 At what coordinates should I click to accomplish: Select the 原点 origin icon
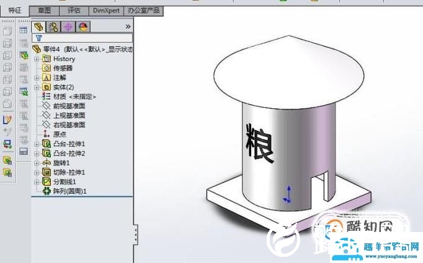point(47,134)
